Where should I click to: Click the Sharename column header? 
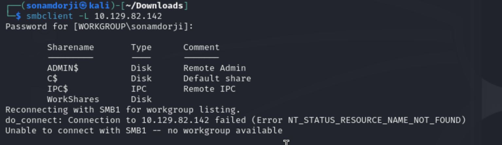[70, 47]
